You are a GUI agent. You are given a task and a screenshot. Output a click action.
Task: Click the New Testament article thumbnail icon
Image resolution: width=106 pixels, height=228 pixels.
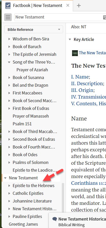point(75,53)
